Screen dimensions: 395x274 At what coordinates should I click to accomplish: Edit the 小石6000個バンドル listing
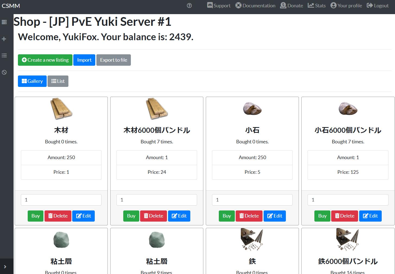[x=370, y=216]
